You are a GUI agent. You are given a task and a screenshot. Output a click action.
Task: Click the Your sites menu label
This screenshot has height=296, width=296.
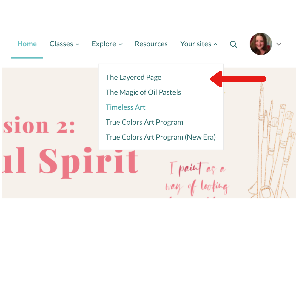pyautogui.click(x=196, y=44)
